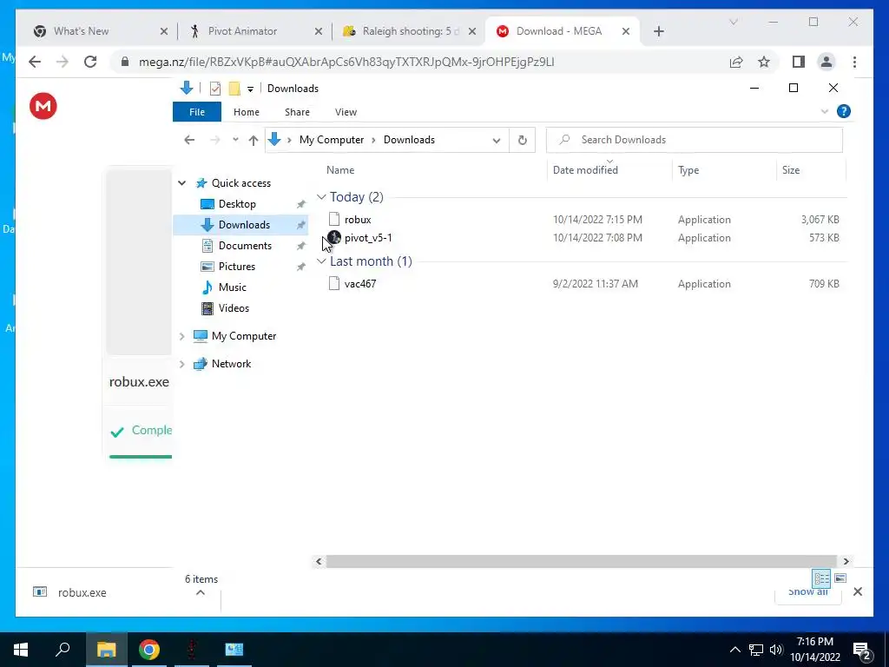Close Chrome's downloads shelf

(858, 592)
